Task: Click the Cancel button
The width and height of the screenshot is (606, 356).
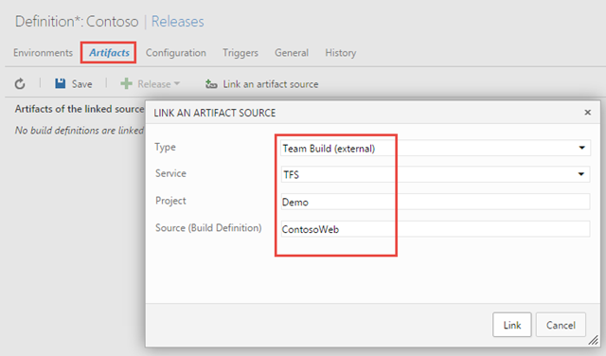Action: pos(561,325)
